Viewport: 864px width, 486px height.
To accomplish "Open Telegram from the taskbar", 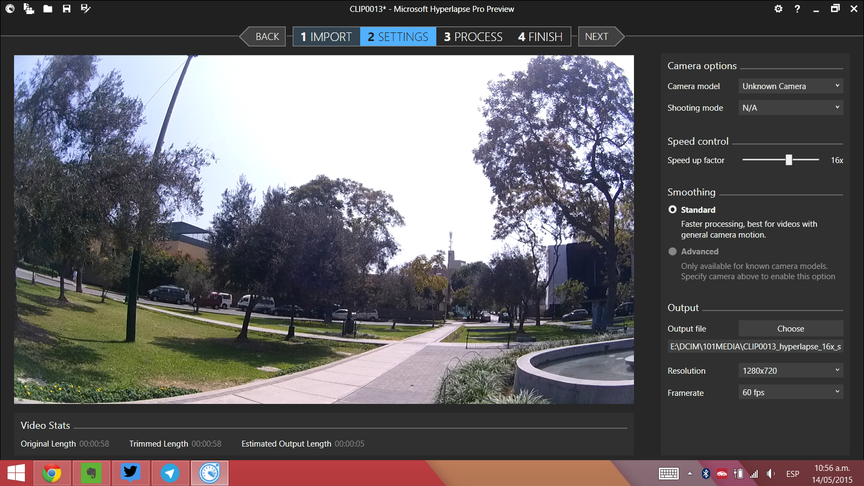I will pos(170,474).
